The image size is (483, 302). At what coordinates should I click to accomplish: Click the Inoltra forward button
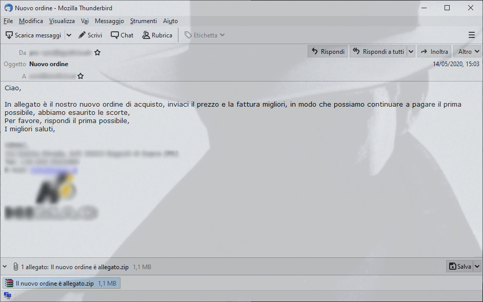tap(434, 51)
